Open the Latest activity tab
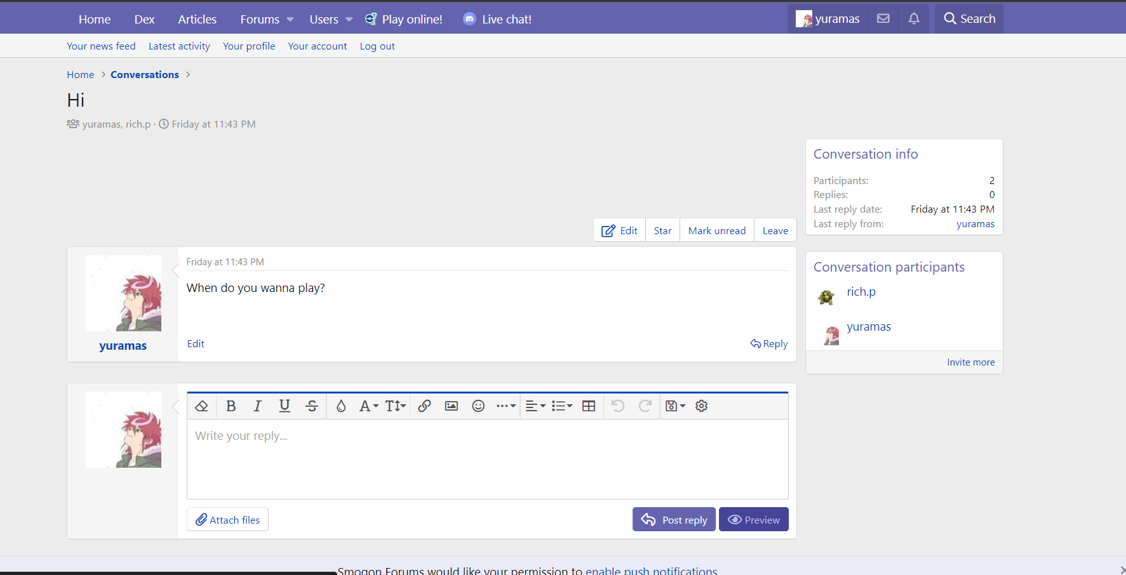Image resolution: width=1126 pixels, height=575 pixels. click(x=179, y=46)
